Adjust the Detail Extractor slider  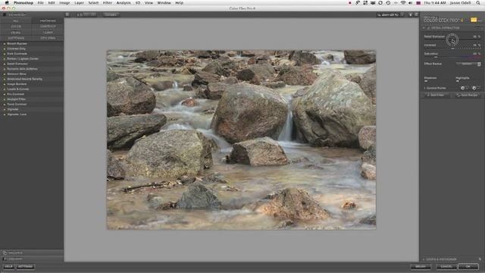452,39
